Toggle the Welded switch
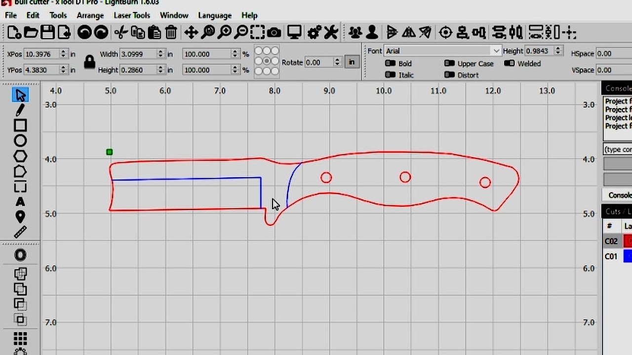 click(x=510, y=63)
